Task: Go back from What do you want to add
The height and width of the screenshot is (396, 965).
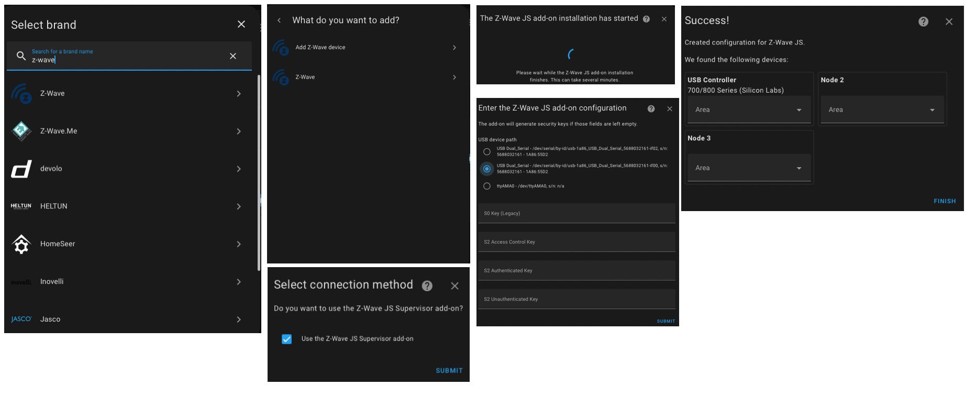Action: pyautogui.click(x=279, y=20)
